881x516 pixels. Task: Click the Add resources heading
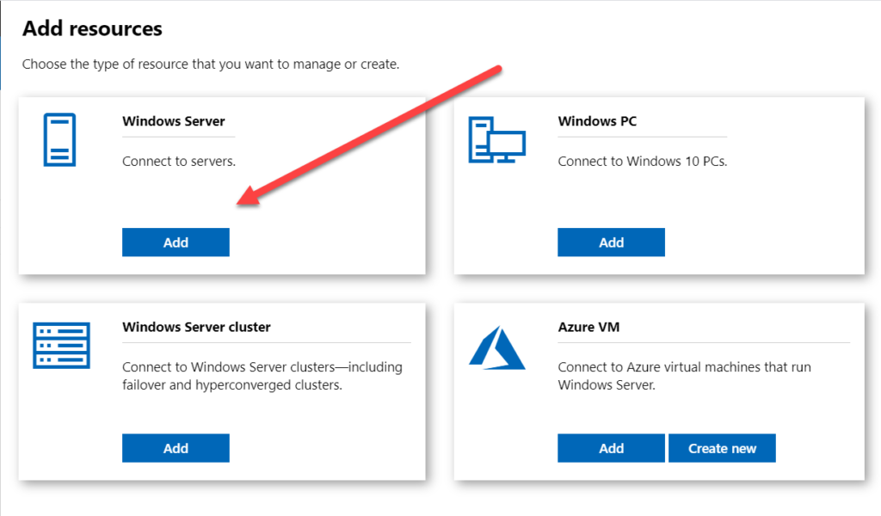92,28
